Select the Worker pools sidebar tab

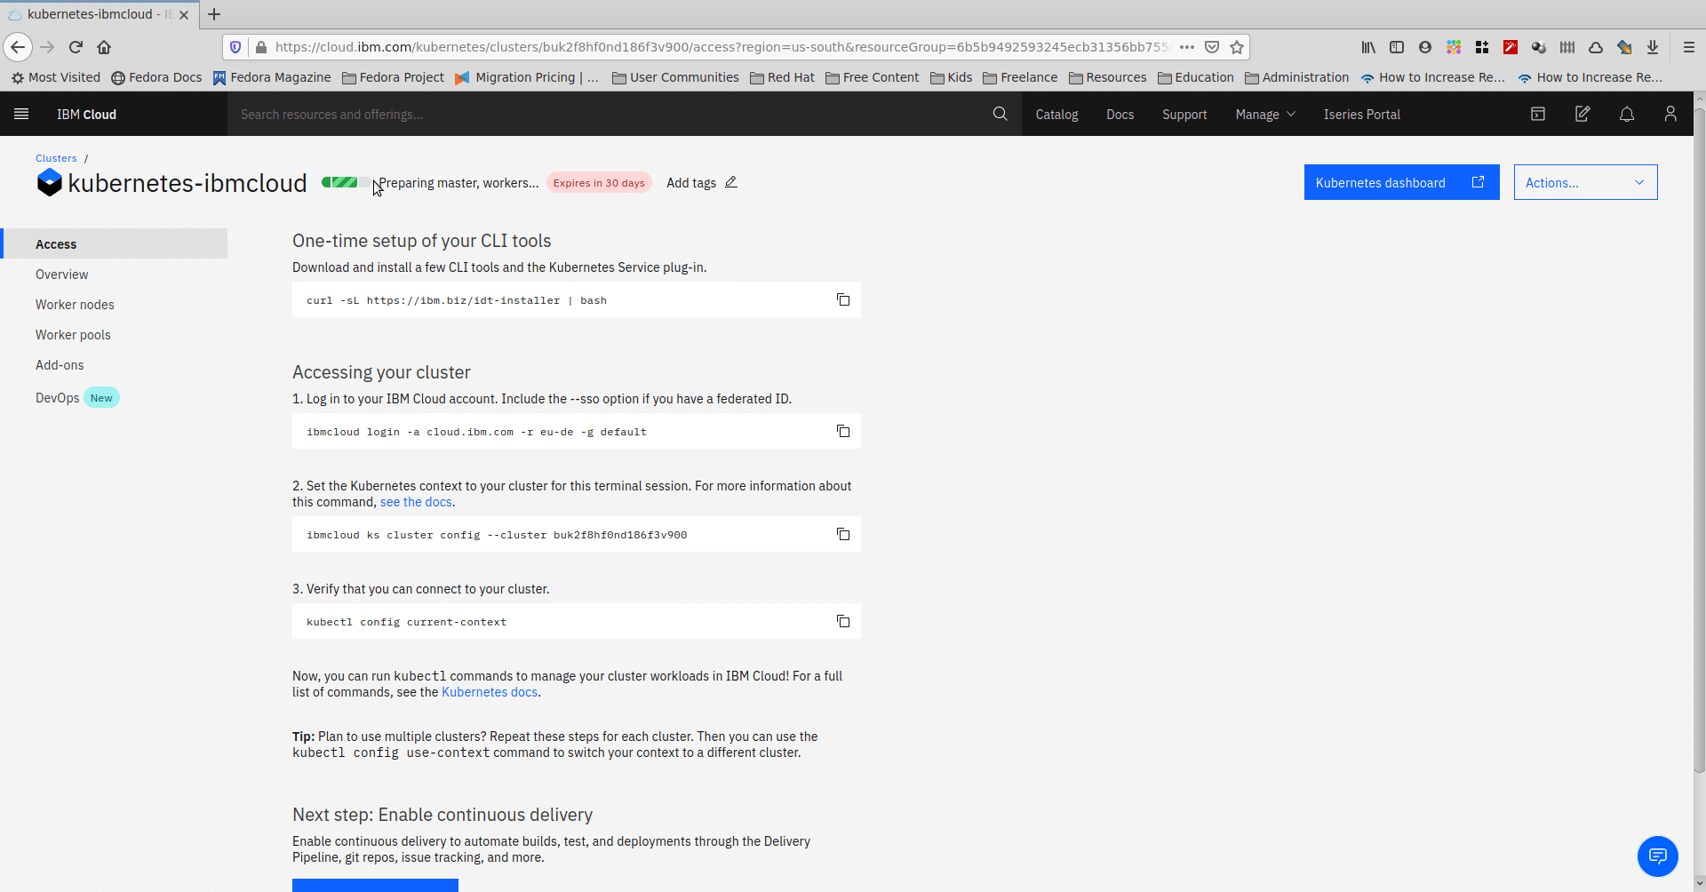pos(114,334)
